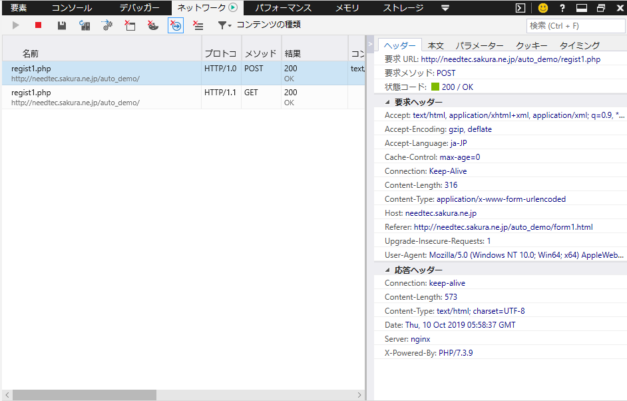The height and width of the screenshot is (401, 627).
Task: Switch to the 要素 tab
Action: [19, 8]
